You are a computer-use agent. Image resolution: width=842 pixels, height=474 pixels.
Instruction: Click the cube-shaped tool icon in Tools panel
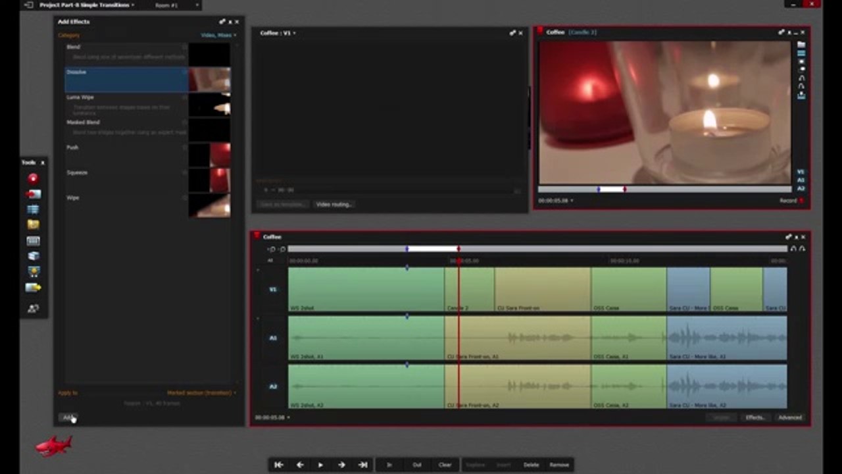33,256
